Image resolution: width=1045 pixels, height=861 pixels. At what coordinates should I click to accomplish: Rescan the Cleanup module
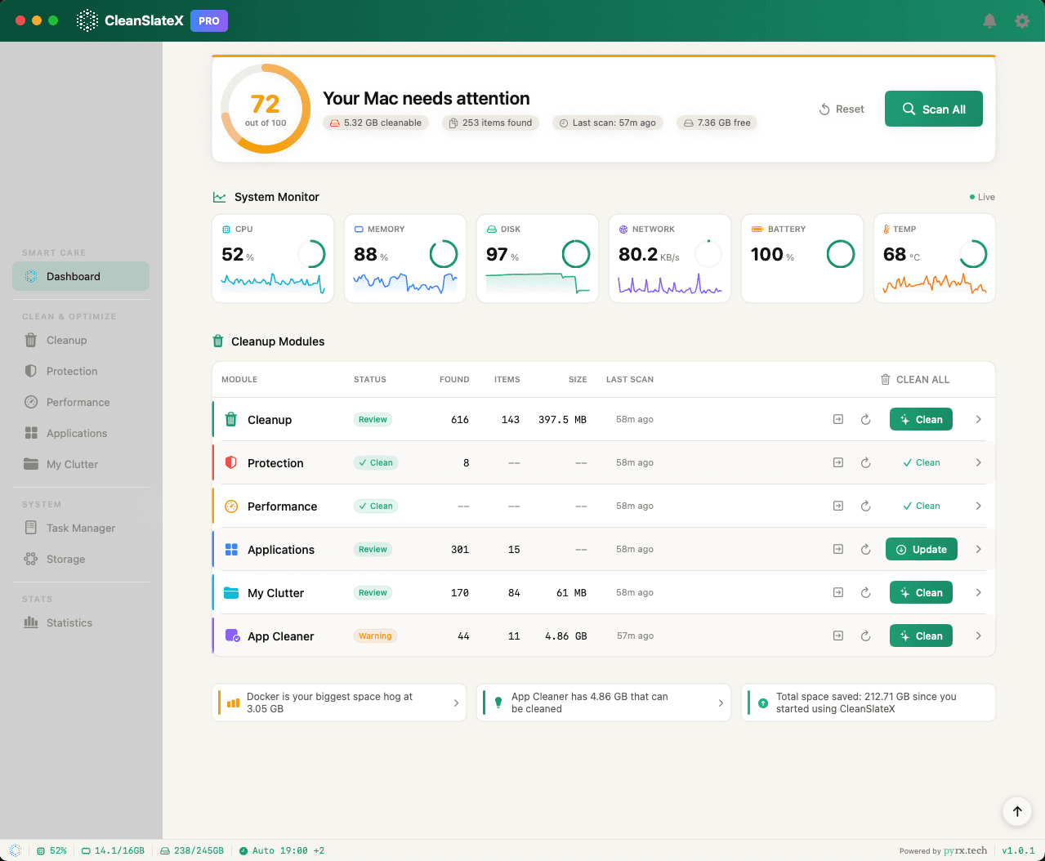[865, 420]
